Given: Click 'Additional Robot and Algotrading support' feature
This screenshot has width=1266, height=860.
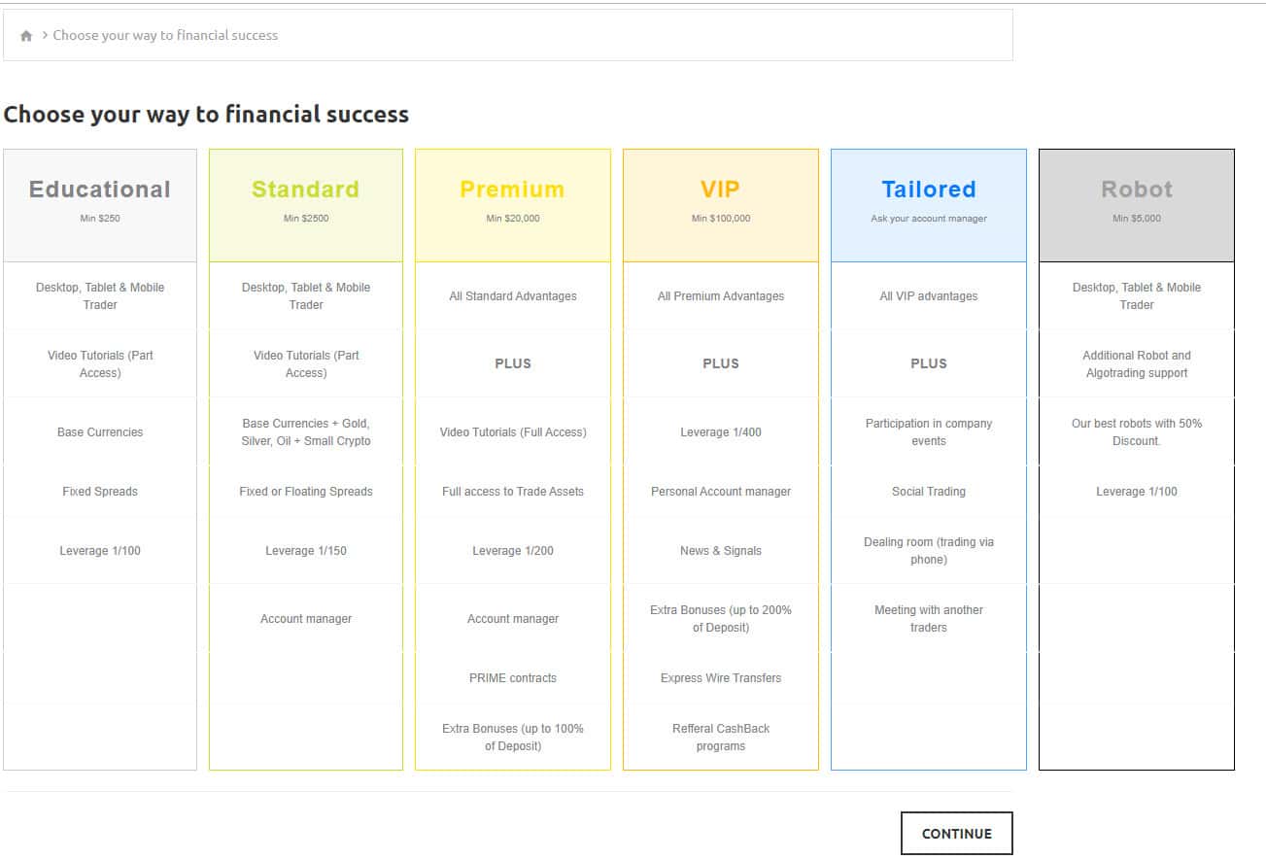Looking at the screenshot, I should point(1137,364).
